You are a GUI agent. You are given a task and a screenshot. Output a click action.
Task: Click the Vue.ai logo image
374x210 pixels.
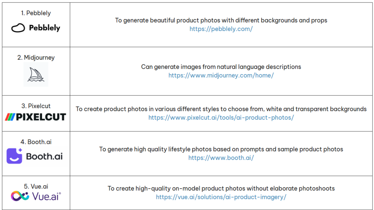(x=36, y=196)
